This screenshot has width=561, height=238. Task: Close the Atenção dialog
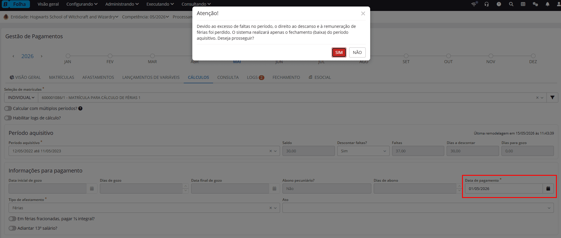[363, 14]
